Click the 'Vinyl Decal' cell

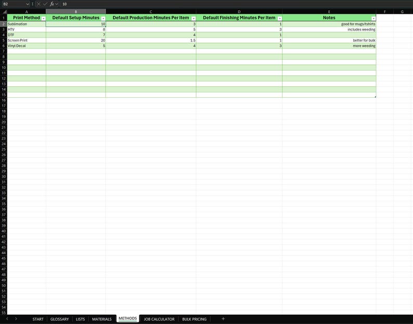click(27, 46)
